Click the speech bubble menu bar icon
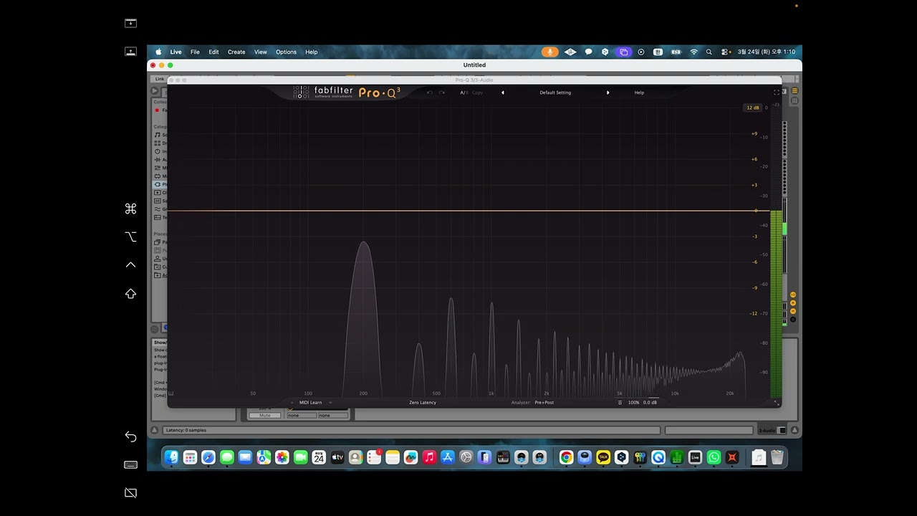 click(589, 52)
